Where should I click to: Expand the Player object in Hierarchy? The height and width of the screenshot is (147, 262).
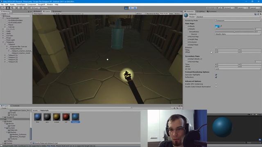tap(5, 24)
